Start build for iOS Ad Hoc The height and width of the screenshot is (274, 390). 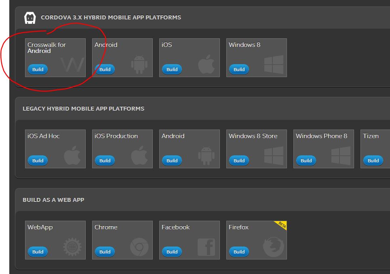[x=38, y=161]
